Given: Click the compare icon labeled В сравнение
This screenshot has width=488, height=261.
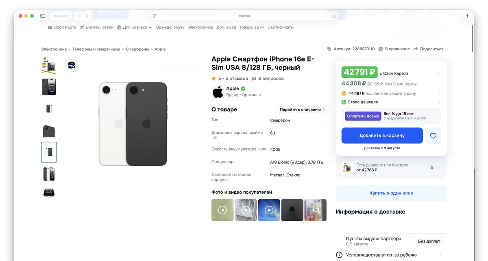Looking at the screenshot, I should (380, 49).
